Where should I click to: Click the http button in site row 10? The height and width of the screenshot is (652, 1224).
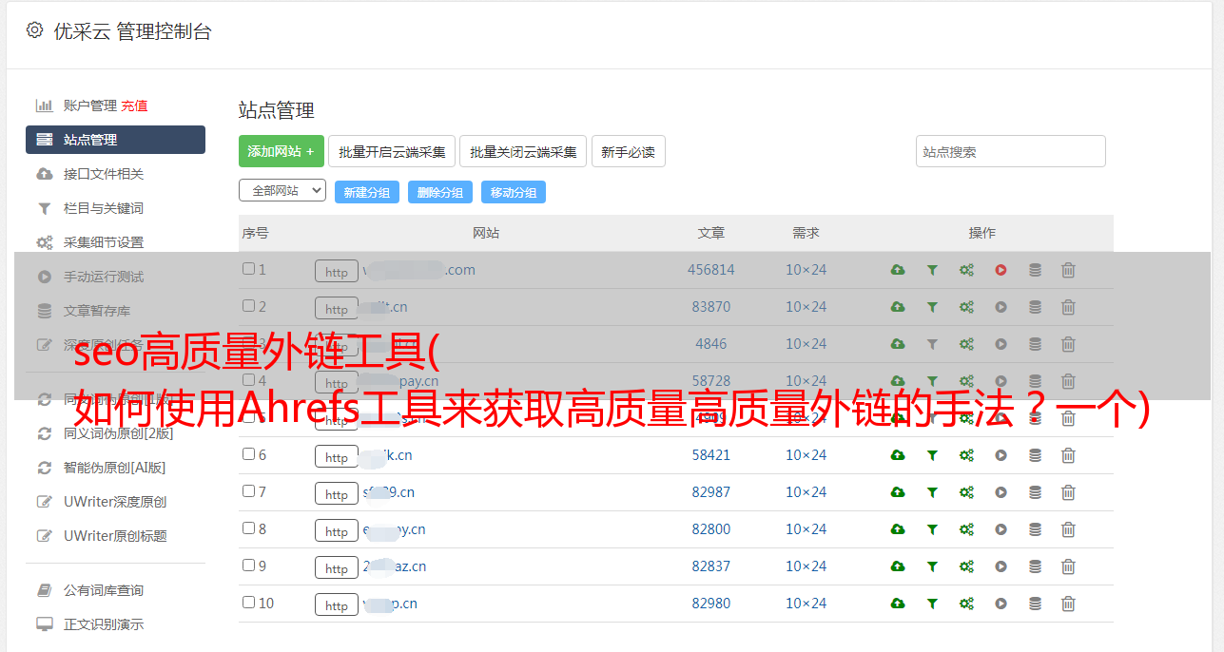337,605
